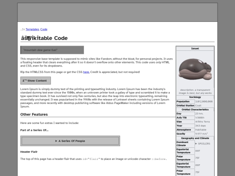Screen dimensions: 235x176
Task: Open the Templates category link
Action: click(x=32, y=30)
